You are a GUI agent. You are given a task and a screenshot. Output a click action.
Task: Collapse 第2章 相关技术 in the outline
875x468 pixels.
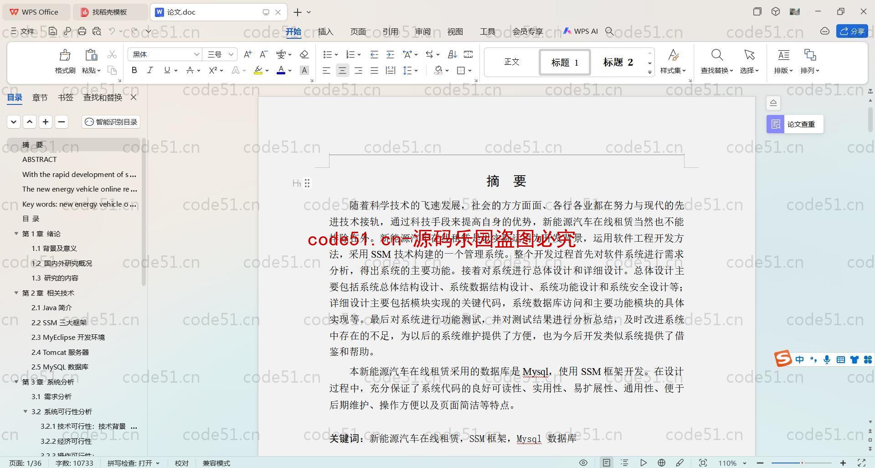coord(16,293)
